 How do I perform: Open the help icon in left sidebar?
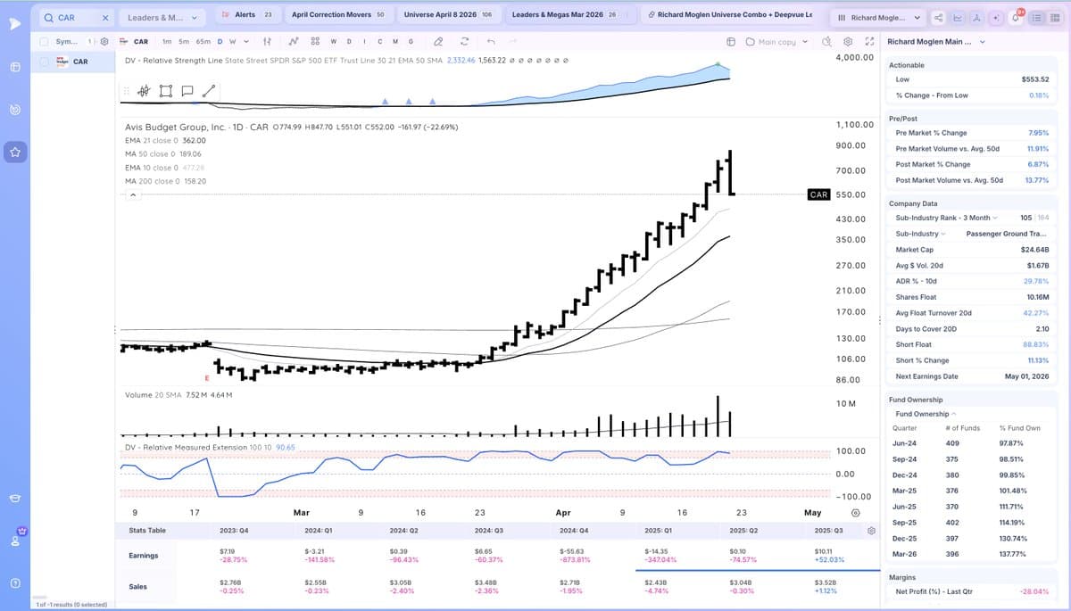[14, 583]
